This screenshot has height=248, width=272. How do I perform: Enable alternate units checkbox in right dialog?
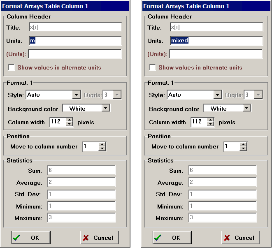(153, 67)
